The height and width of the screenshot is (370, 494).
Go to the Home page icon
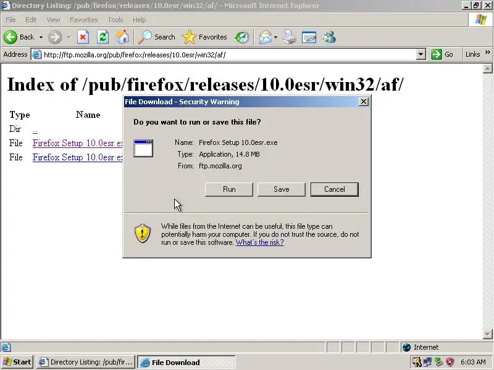pos(122,37)
